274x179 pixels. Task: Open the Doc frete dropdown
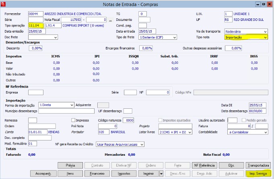pos(43,37)
